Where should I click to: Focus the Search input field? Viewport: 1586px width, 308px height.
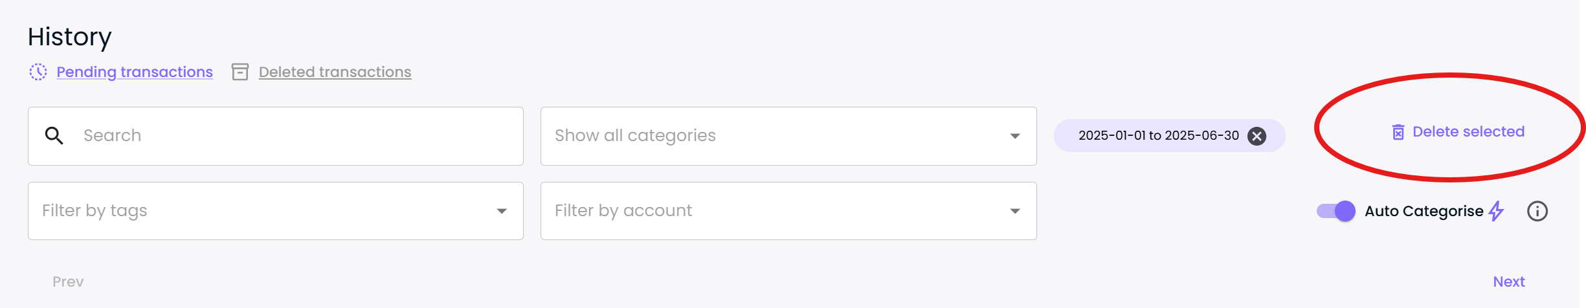pos(276,136)
